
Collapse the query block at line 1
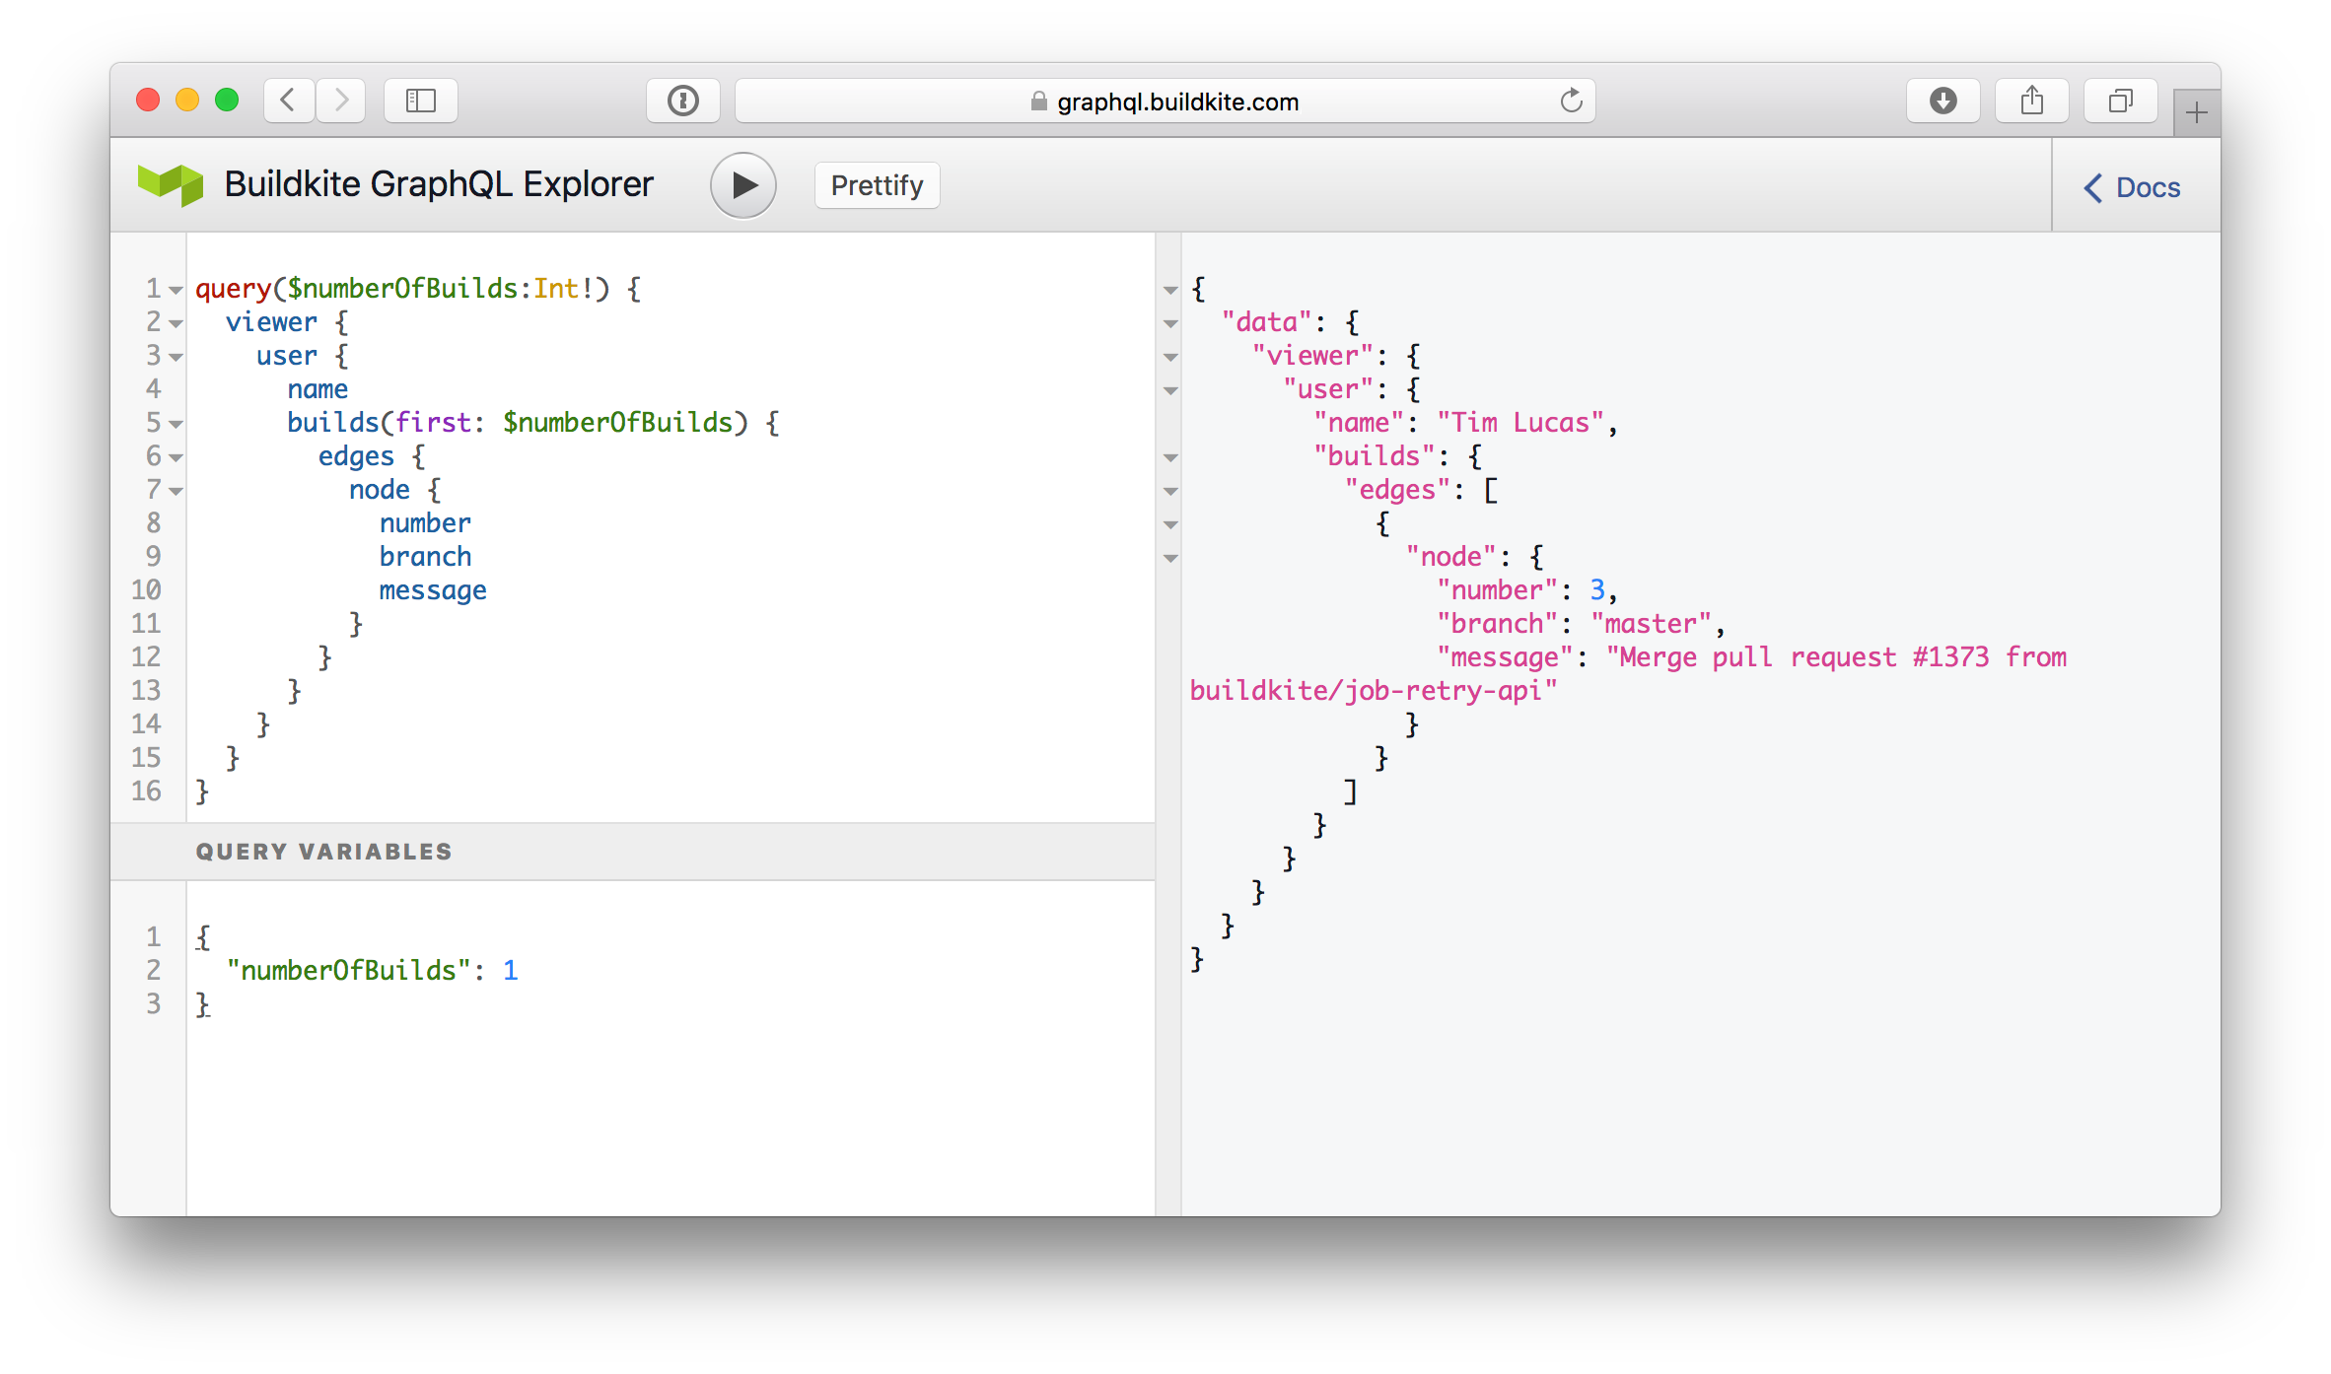tap(176, 290)
